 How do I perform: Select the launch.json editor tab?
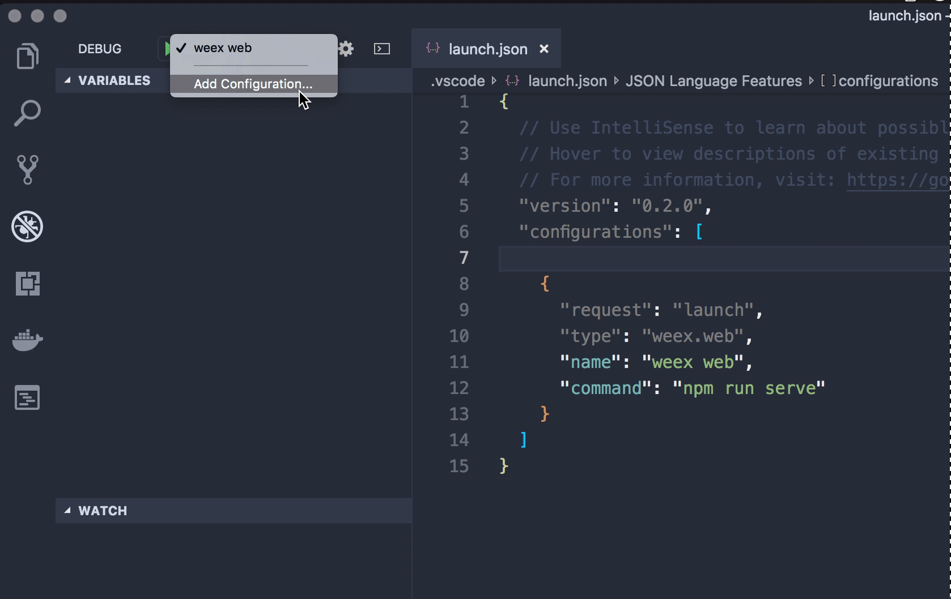[486, 49]
